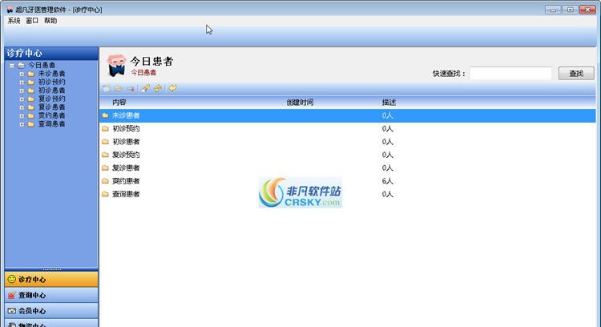Screen dimensions: 601x327
Task: Click the 0人 count in 查询患者 row
Action: [x=388, y=194]
